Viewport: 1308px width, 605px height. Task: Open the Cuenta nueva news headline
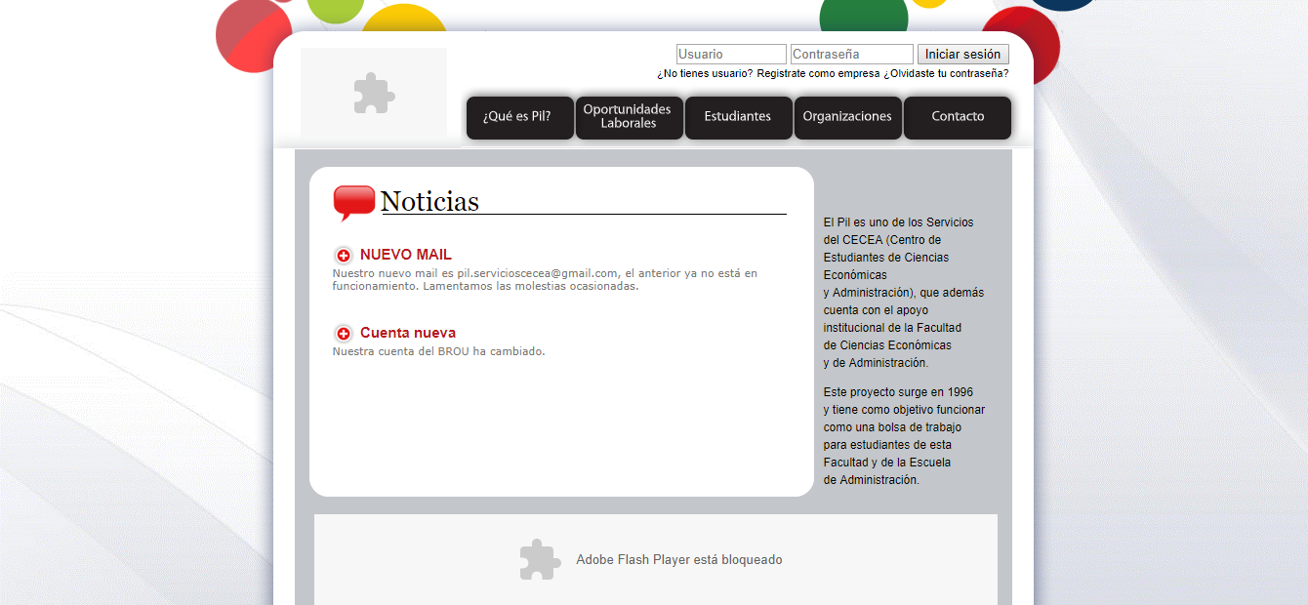pyautogui.click(x=408, y=333)
